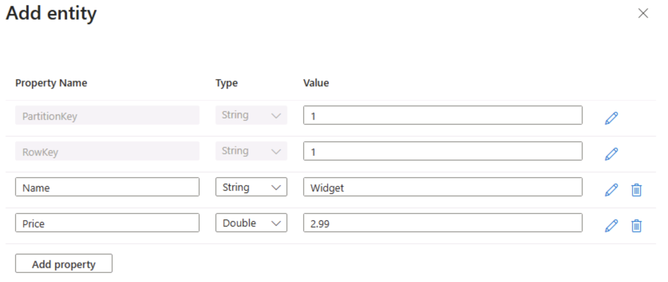Open the Double type dropdown for Price
This screenshot has width=668, height=282.
click(x=251, y=223)
